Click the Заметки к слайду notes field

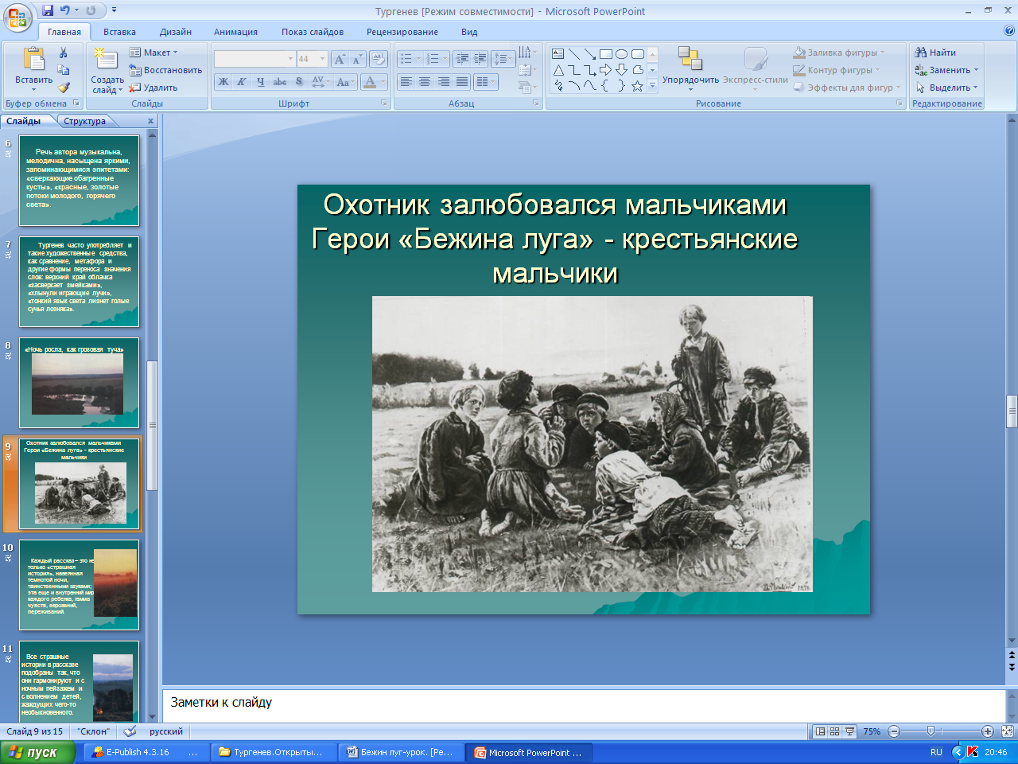(x=584, y=705)
